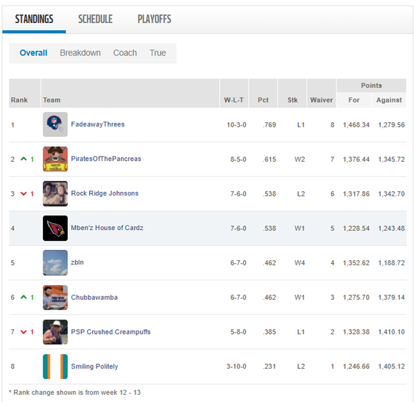The image size is (414, 402).
Task: Click the 3-10-0 record of Smiling Politely
Action: [236, 366]
